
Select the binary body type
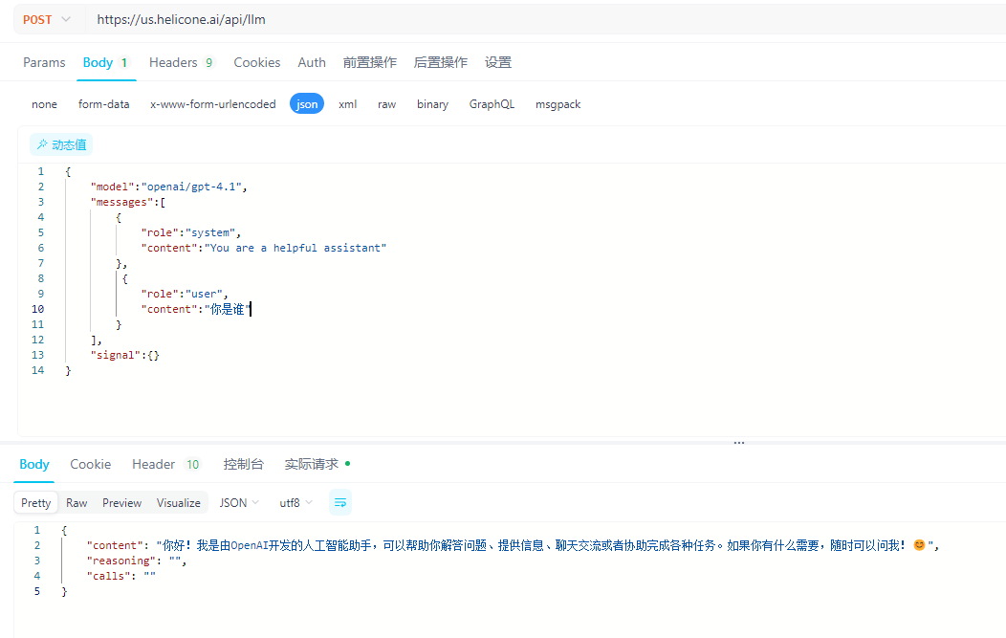432,104
